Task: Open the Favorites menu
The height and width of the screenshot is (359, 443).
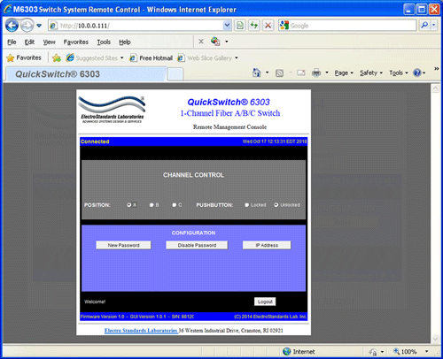Action: [x=76, y=42]
